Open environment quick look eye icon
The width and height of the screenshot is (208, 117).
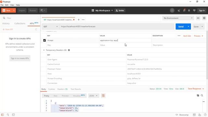point(198,18)
